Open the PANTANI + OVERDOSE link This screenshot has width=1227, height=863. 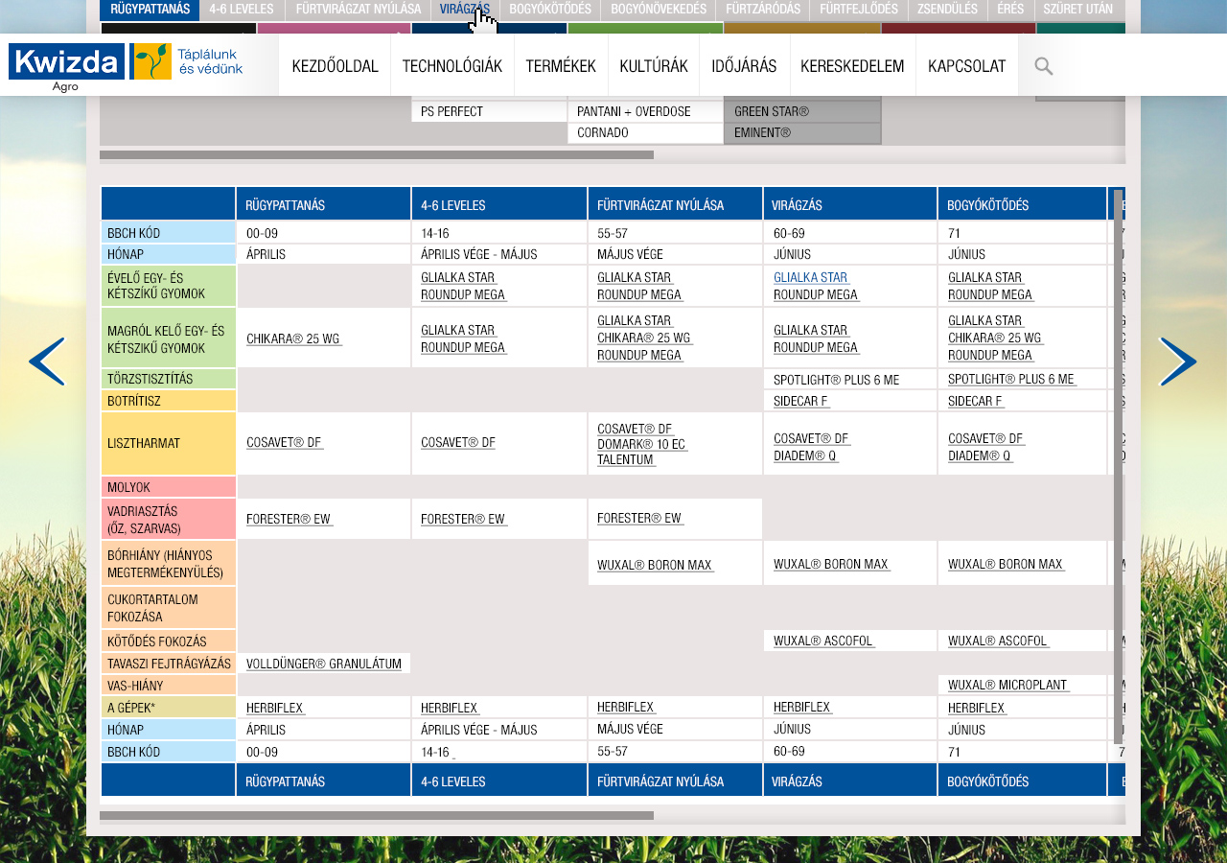634,111
